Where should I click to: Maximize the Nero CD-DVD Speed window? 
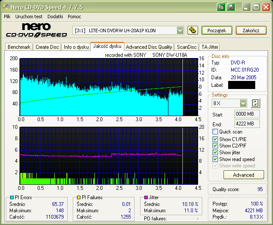(256, 7)
